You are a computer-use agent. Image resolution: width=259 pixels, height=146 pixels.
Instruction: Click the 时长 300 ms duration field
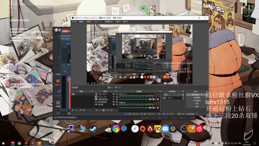click(x=174, y=98)
